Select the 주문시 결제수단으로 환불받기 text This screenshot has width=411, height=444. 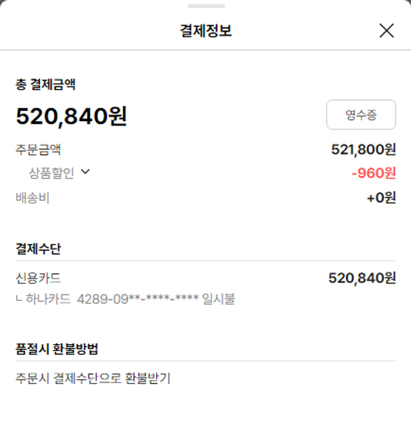point(93,378)
